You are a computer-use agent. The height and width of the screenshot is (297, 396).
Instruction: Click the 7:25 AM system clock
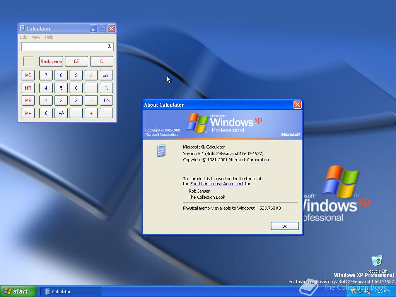coord(382,291)
